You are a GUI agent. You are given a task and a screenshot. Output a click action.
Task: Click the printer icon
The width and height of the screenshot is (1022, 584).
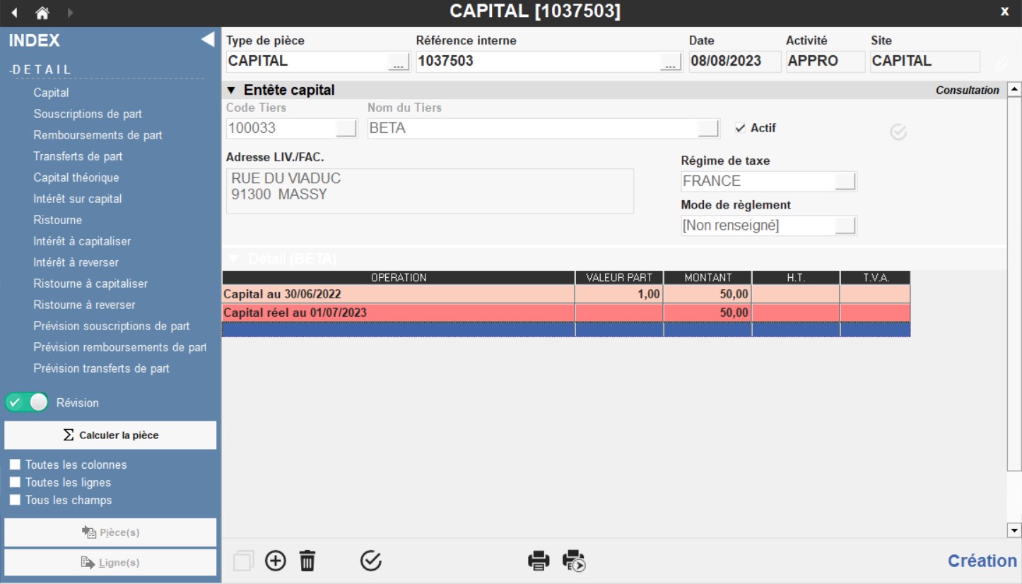(539, 561)
